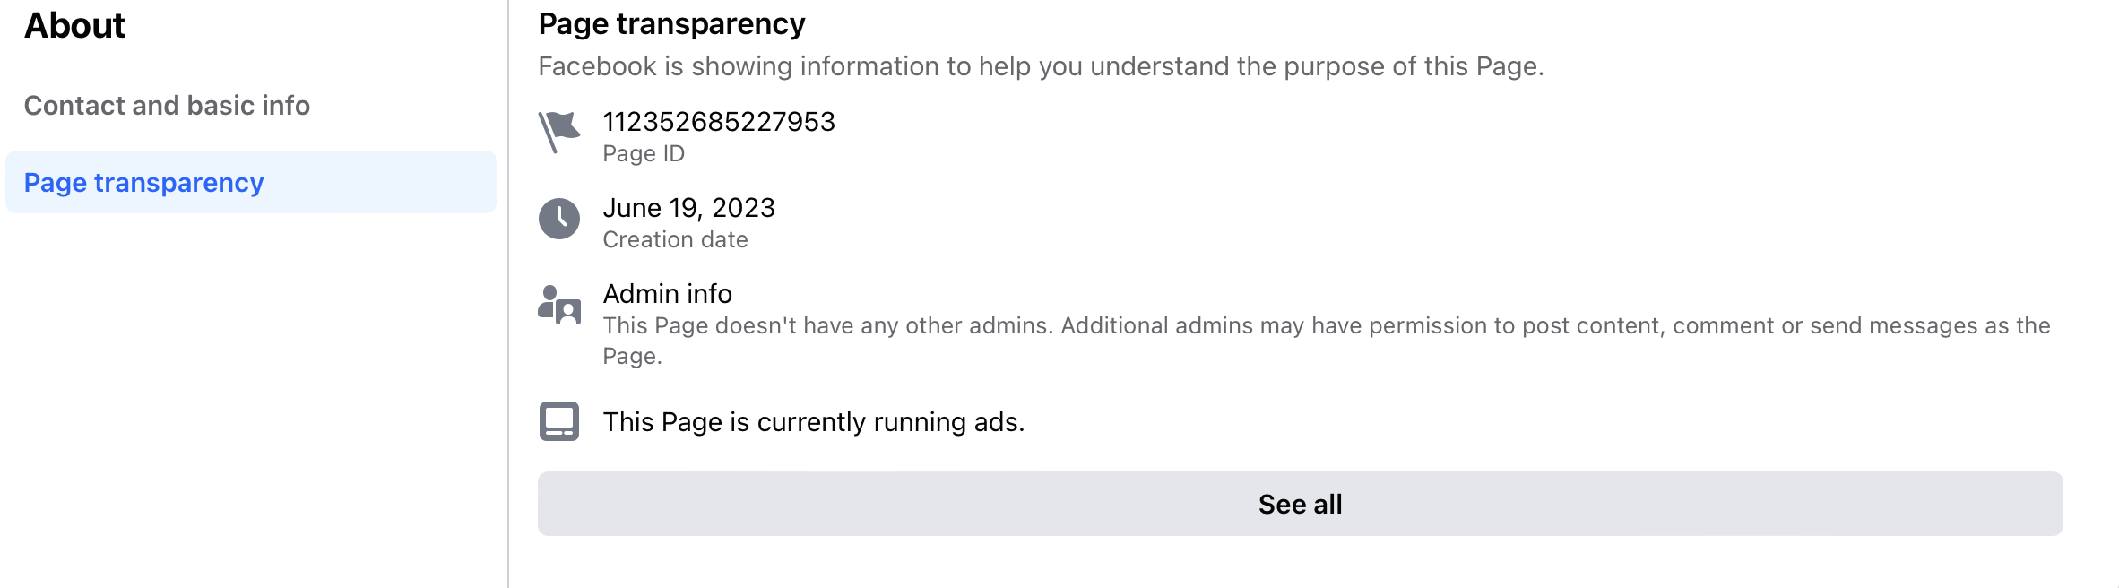Click the Facebook purpose description sentence
Viewport: 2119px width, 588px height.
[1041, 66]
